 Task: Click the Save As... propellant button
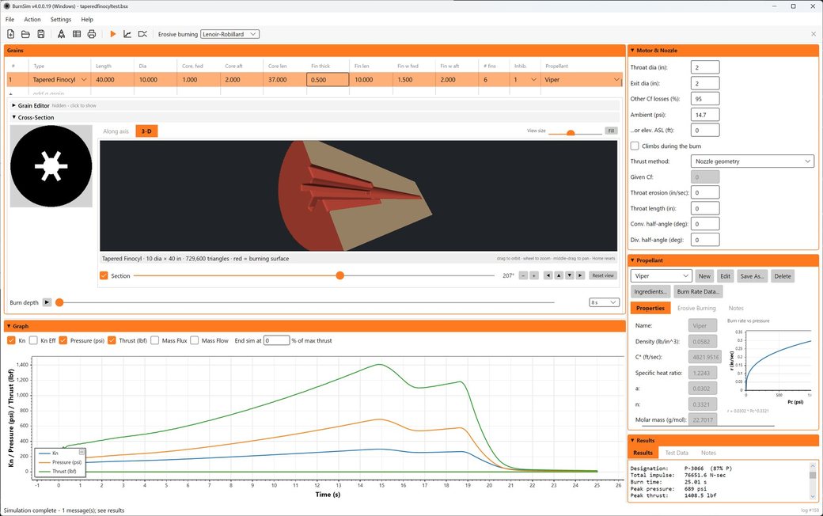(752, 276)
